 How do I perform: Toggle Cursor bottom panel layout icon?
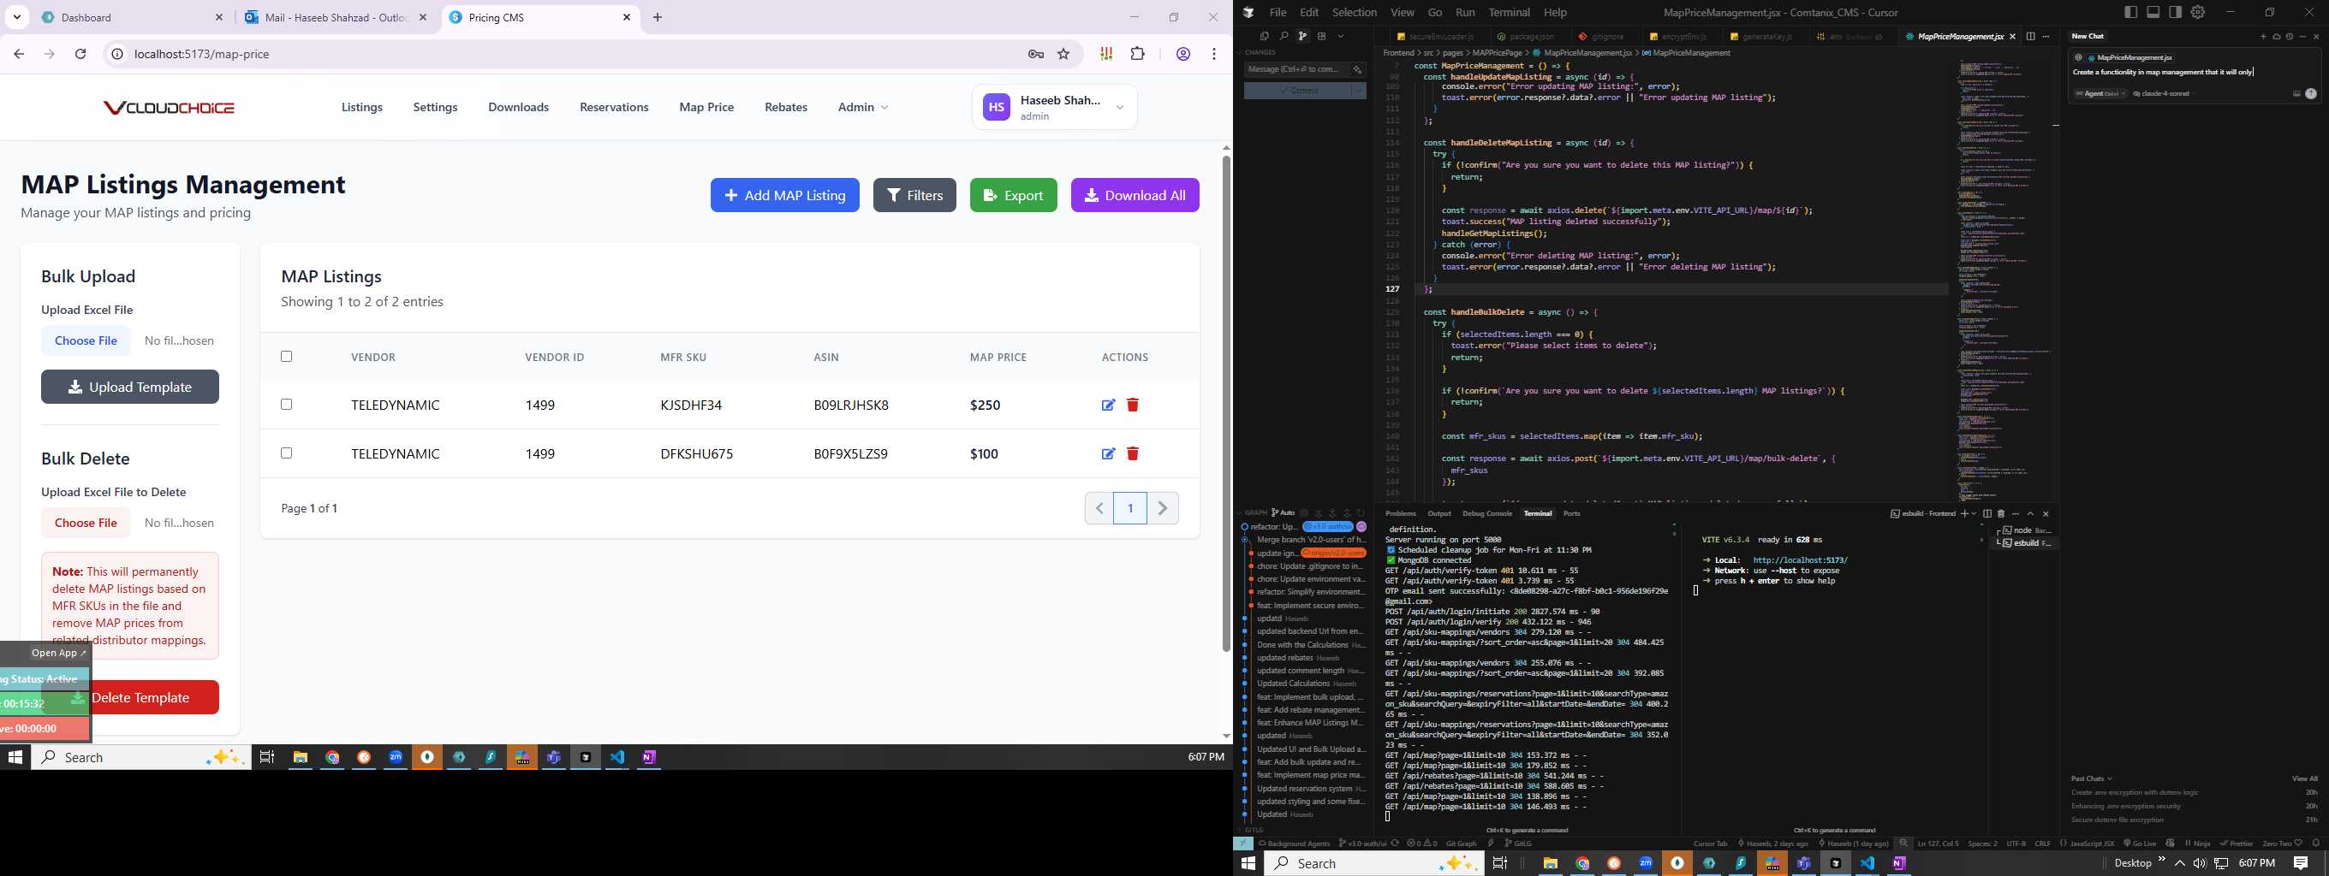click(x=2153, y=12)
